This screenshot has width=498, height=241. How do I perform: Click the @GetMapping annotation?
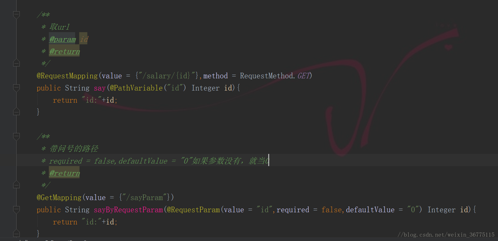(59, 198)
